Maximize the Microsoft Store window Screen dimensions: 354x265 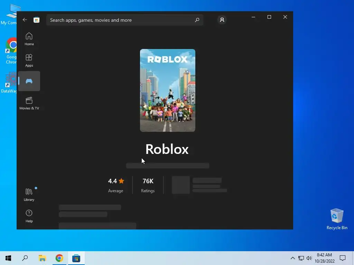click(x=269, y=17)
